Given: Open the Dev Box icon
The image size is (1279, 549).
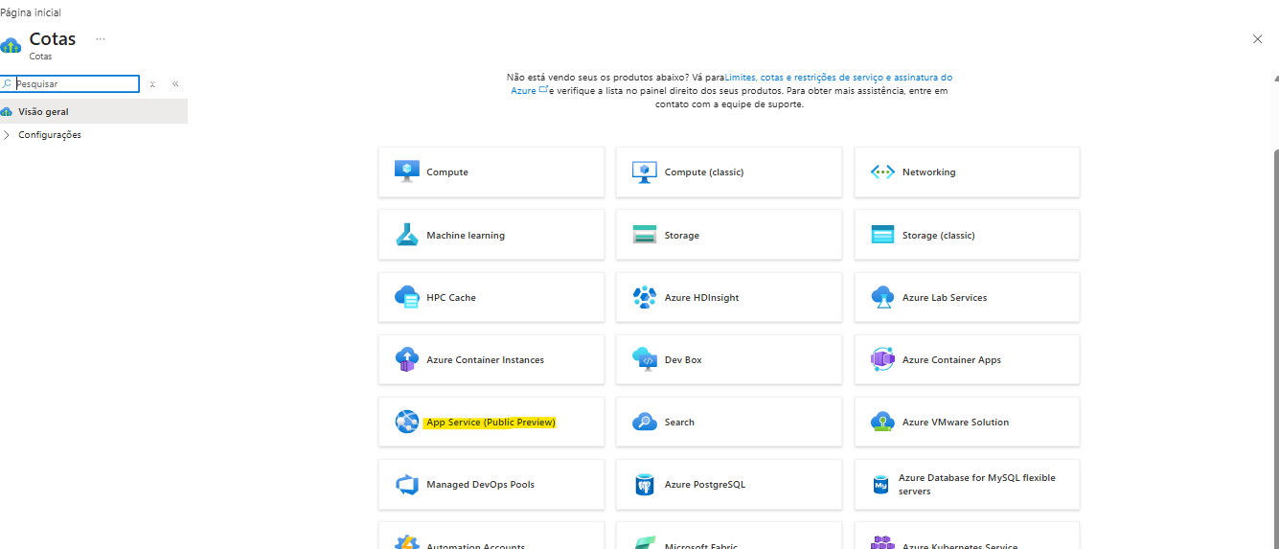Looking at the screenshot, I should pyautogui.click(x=645, y=359).
